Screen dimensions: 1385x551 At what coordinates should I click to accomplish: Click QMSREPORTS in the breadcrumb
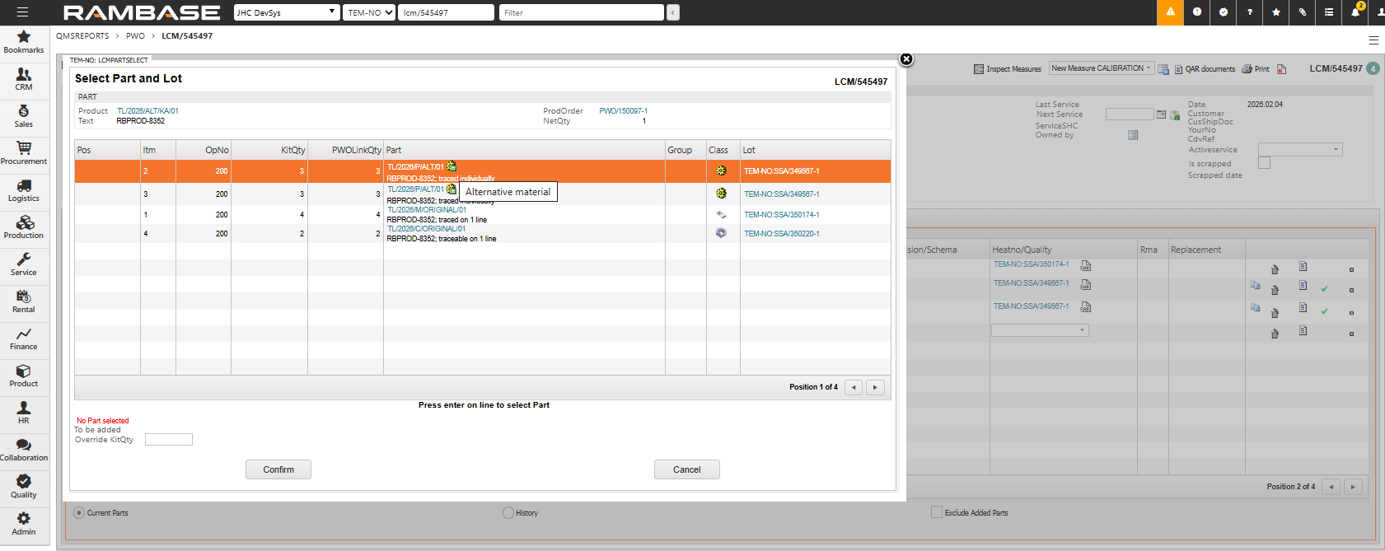[82, 36]
